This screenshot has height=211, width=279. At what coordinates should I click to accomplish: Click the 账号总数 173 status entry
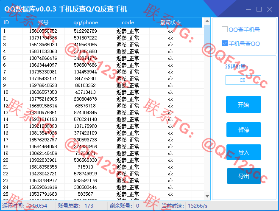click(x=75, y=206)
